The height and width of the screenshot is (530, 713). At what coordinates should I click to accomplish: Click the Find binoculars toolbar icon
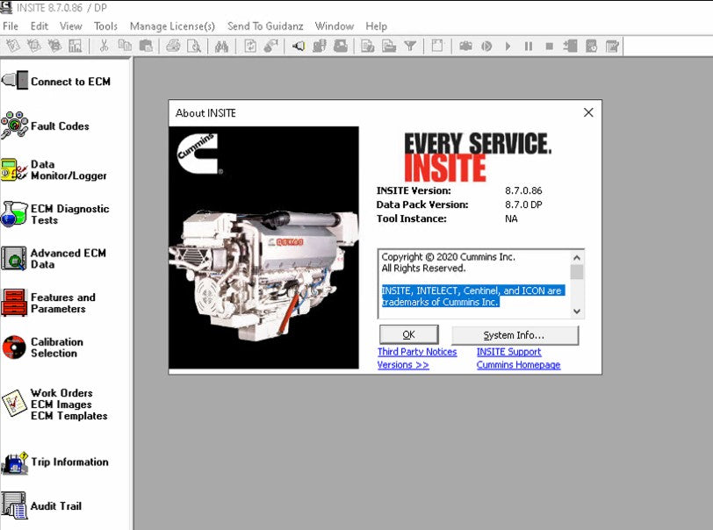click(x=221, y=46)
